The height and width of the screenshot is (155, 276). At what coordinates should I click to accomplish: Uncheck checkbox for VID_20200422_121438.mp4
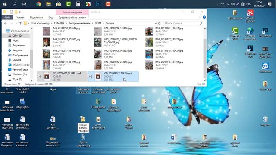point(90,77)
